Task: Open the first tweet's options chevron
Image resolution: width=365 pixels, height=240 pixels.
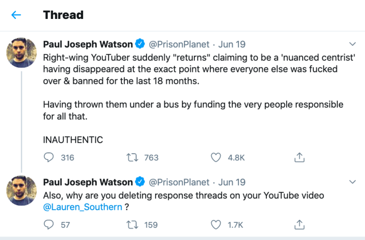Action: (x=353, y=44)
